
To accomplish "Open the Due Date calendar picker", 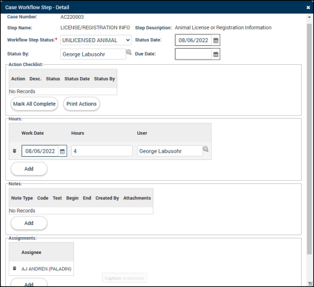I will point(216,54).
